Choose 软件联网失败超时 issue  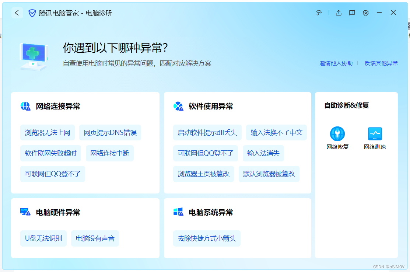[51, 153]
